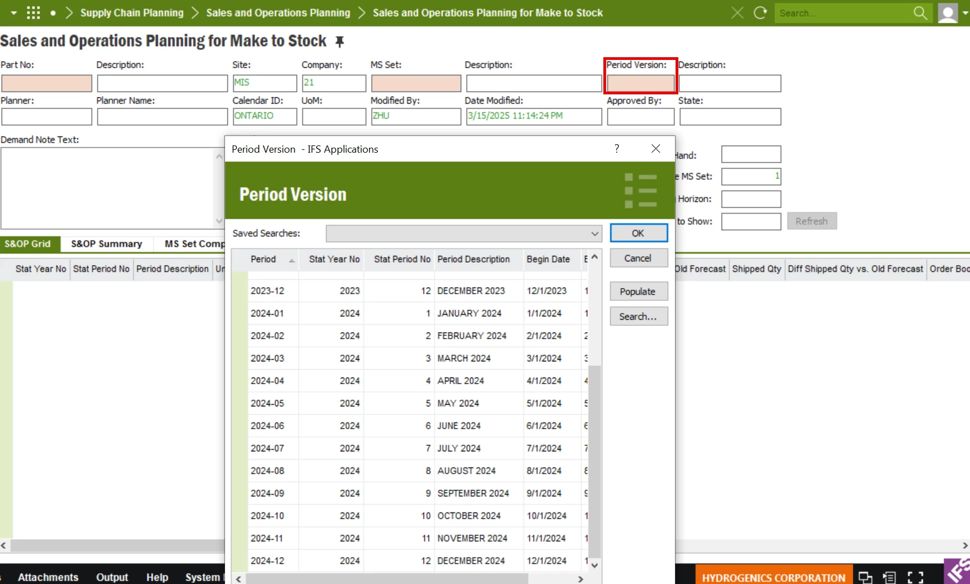Viewport: 970px width, 584px height.
Task: Pin the page using the pushpin icon
Action: click(x=339, y=42)
